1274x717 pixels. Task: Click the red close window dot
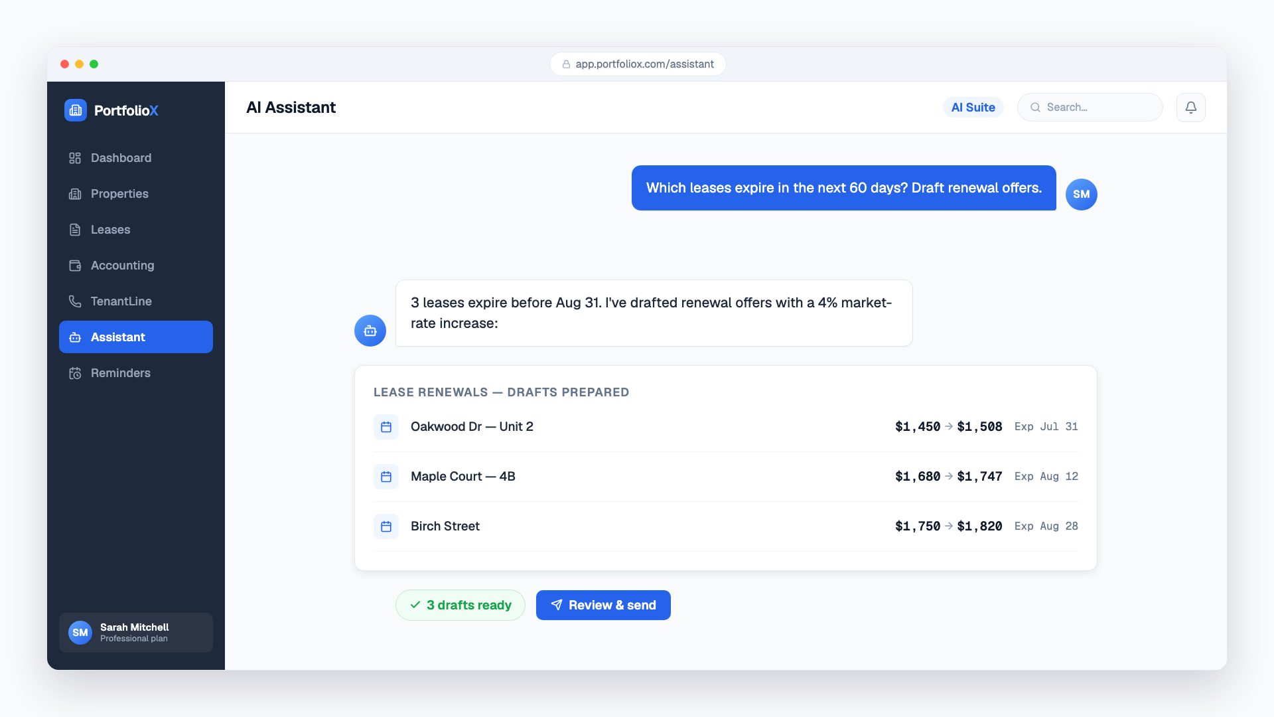(x=64, y=64)
